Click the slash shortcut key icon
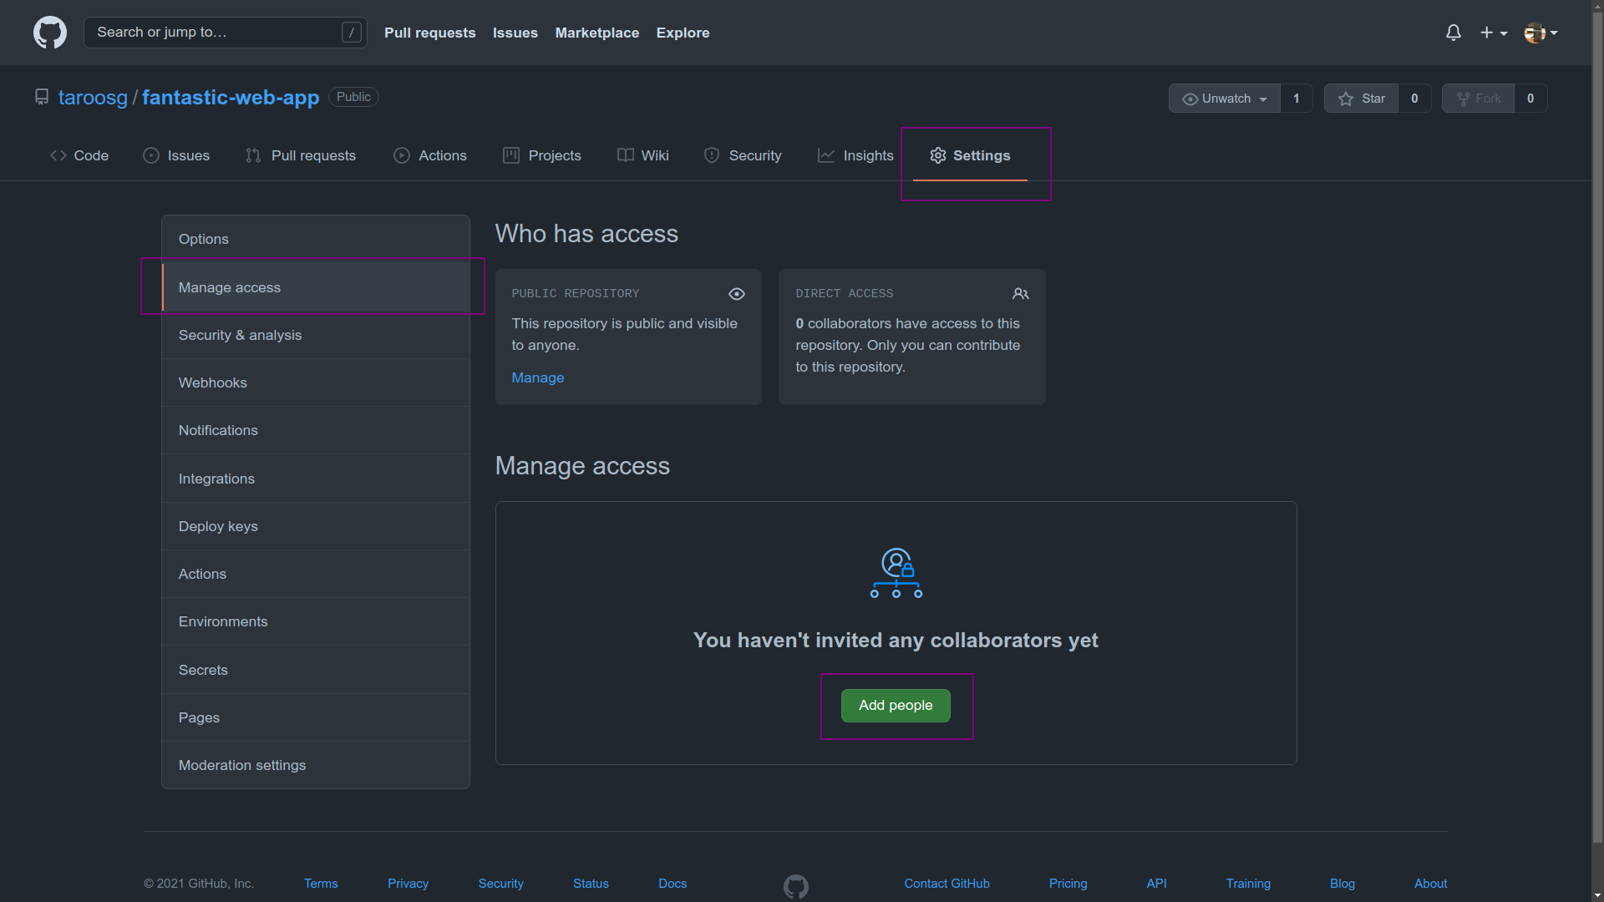 [352, 33]
